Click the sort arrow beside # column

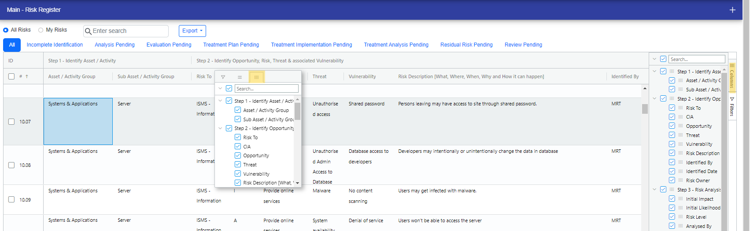[27, 76]
